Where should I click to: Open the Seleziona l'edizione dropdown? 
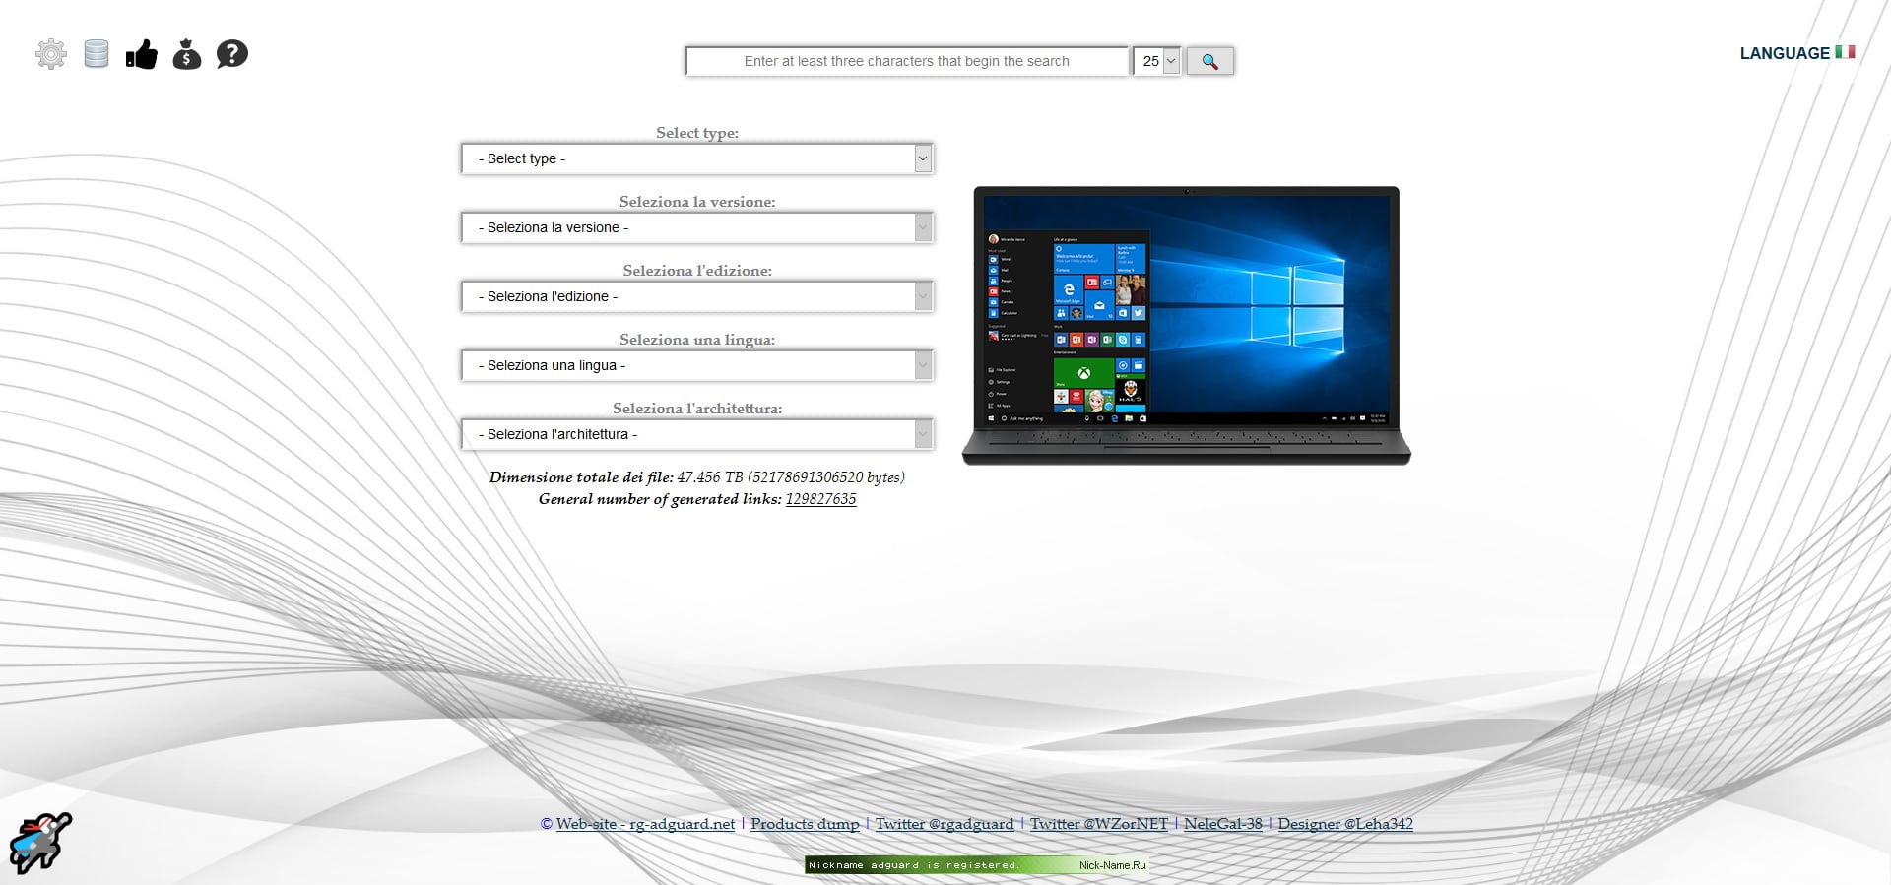[696, 296]
